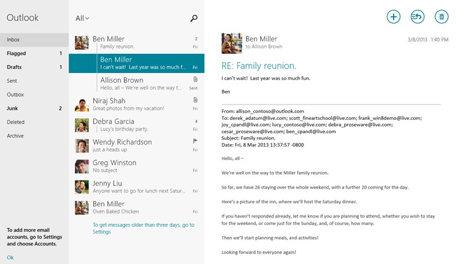Collapse the Family reunion conversation thread
This screenshot has height=264, width=469.
(137, 43)
